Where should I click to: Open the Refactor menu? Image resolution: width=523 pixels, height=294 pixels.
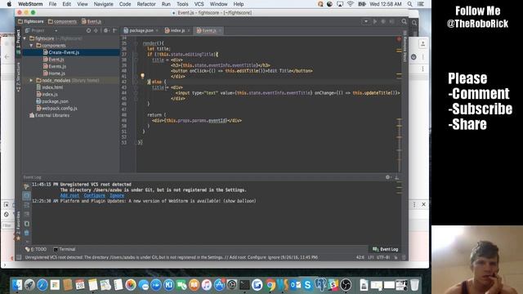[x=146, y=4]
